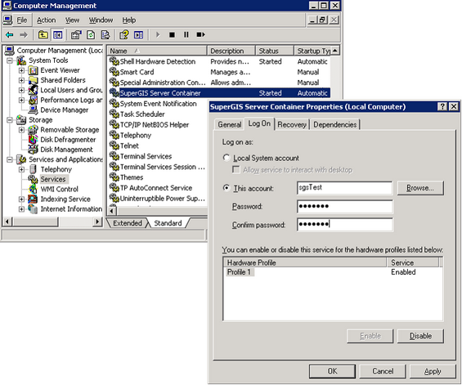Select the SuperGIS Server Container service row
This screenshot has width=462, height=385.
click(x=219, y=93)
